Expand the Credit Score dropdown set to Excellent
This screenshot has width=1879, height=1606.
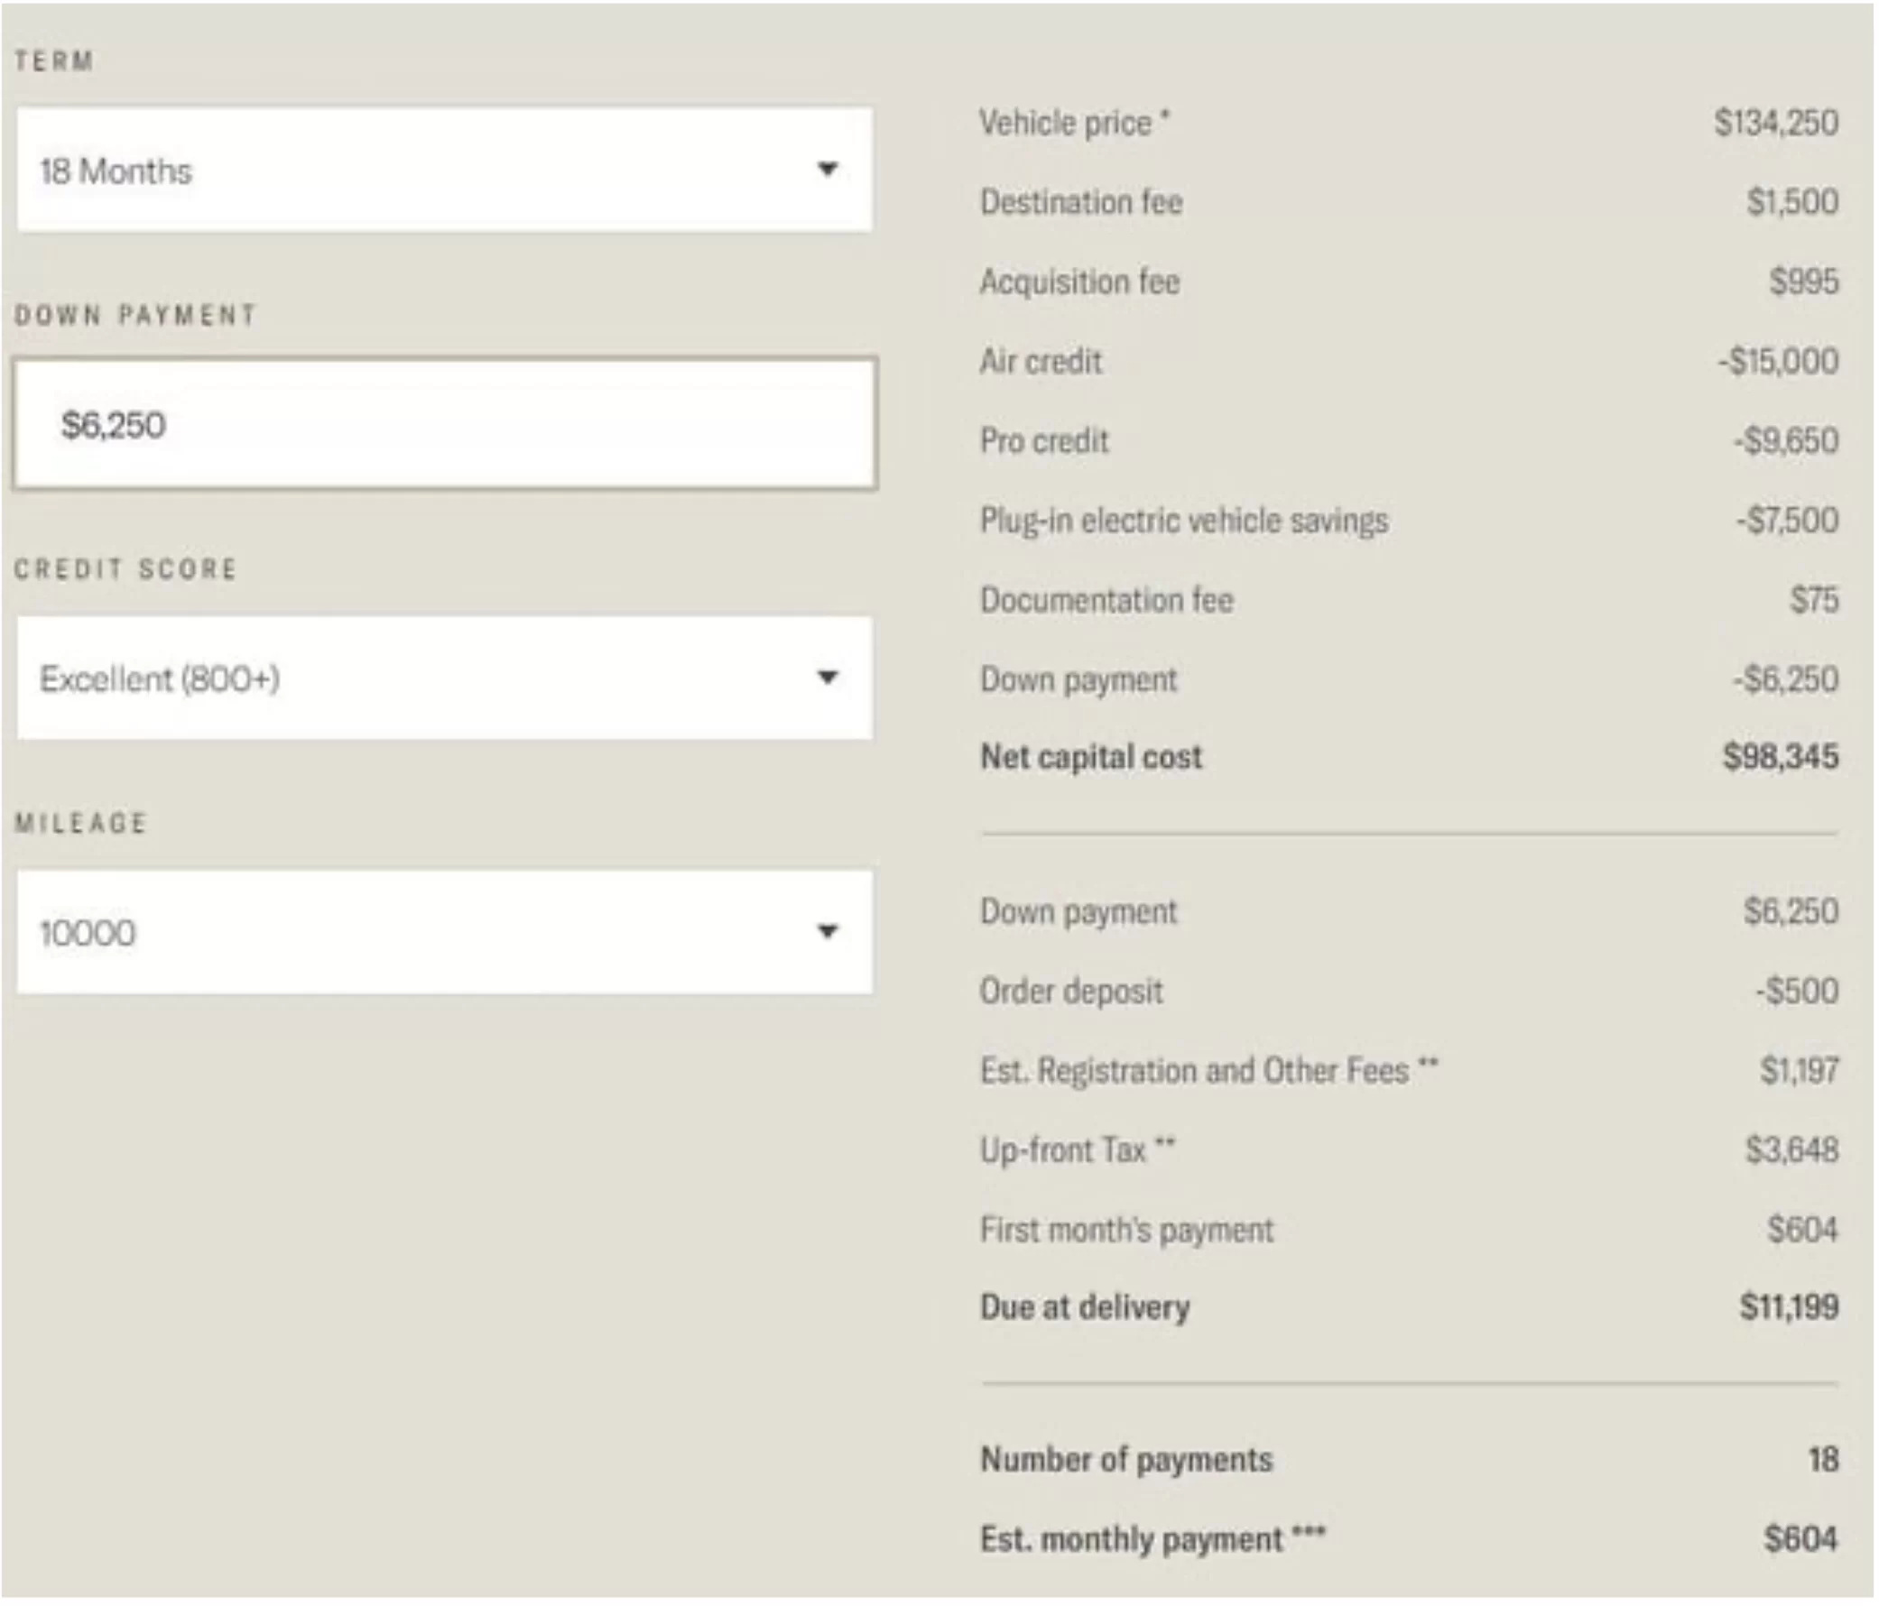444,678
